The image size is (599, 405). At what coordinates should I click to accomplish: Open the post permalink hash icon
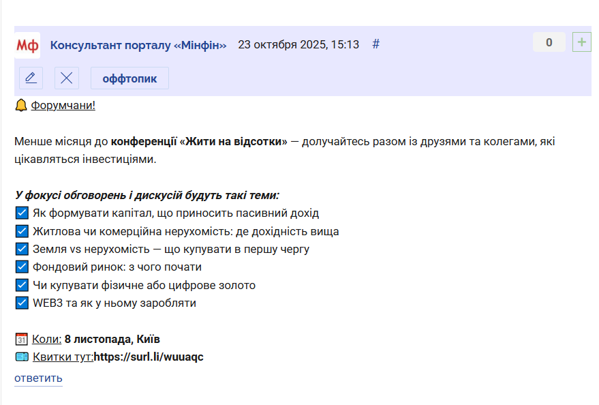[x=375, y=45]
